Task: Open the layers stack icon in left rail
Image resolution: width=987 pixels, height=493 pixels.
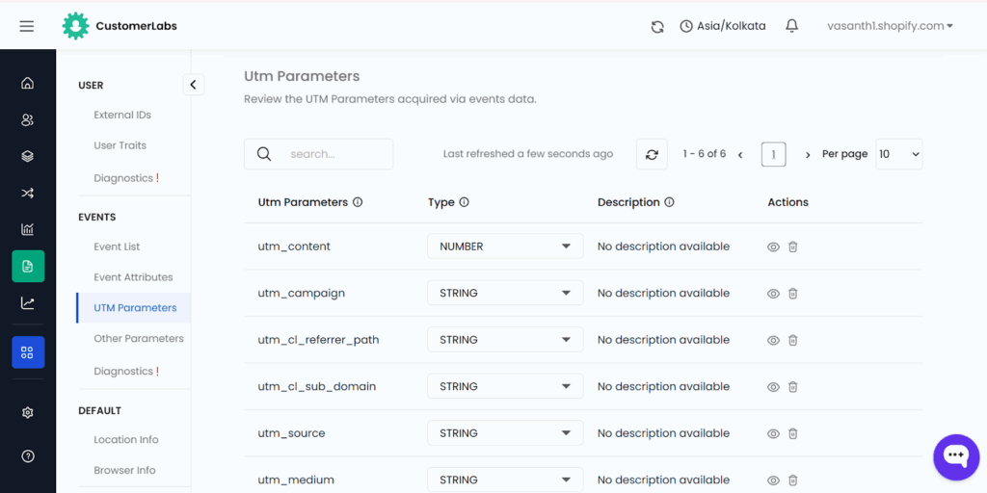Action: click(x=28, y=156)
